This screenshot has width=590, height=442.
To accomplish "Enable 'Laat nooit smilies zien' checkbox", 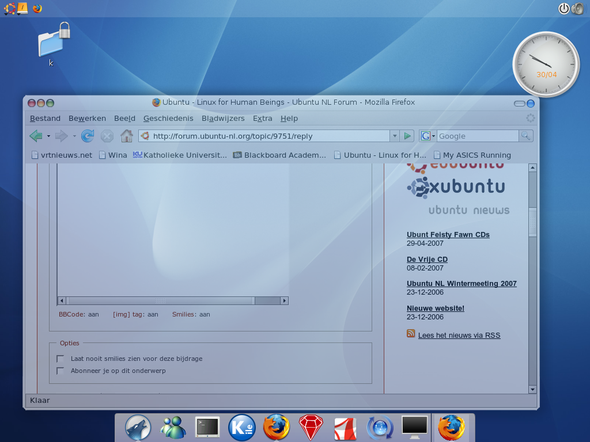I will (x=60, y=359).
